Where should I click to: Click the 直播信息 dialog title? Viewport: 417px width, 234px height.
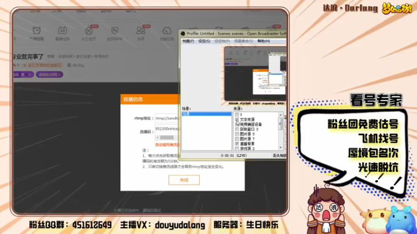tap(133, 99)
